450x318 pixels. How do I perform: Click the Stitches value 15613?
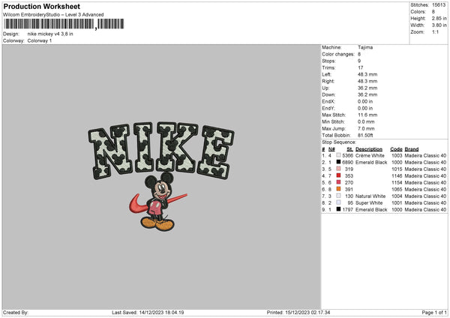click(x=439, y=5)
